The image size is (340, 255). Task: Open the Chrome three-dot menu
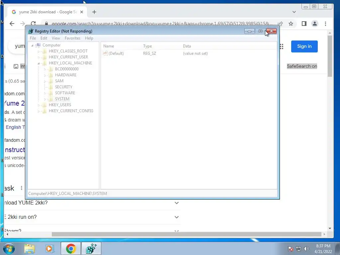coord(325,24)
